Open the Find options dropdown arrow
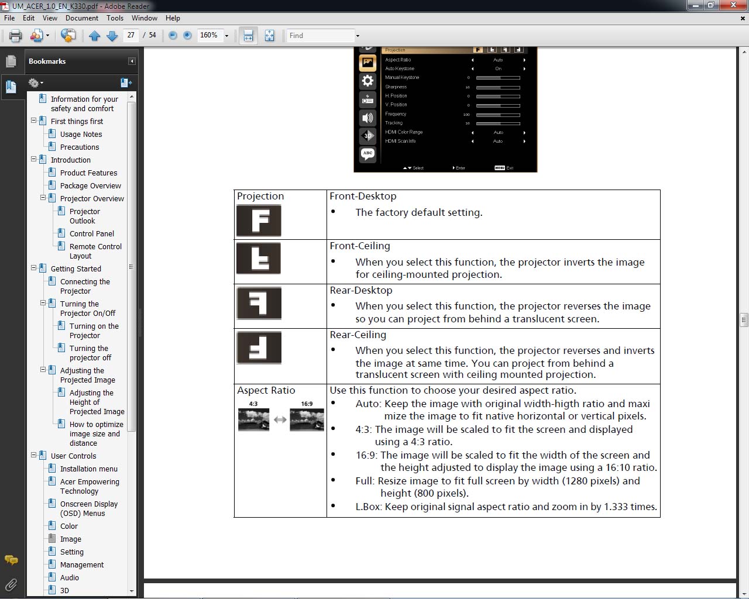The image size is (749, 599). pos(358,36)
